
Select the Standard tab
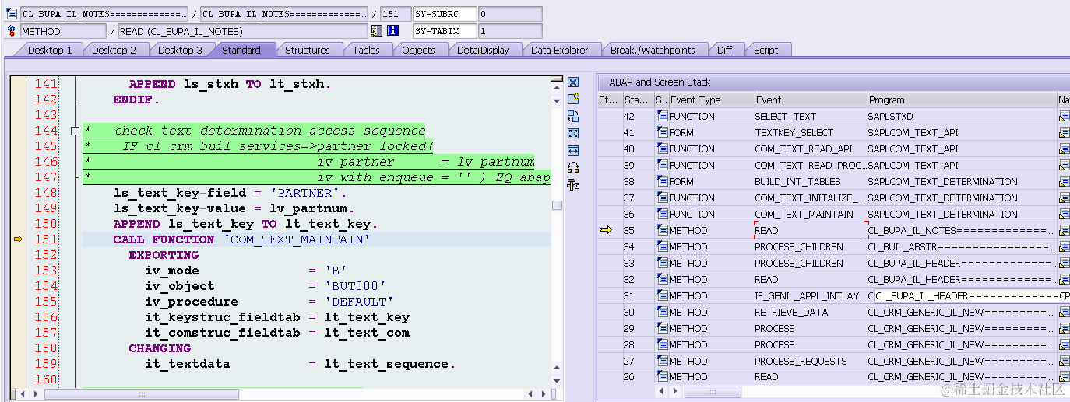(241, 50)
